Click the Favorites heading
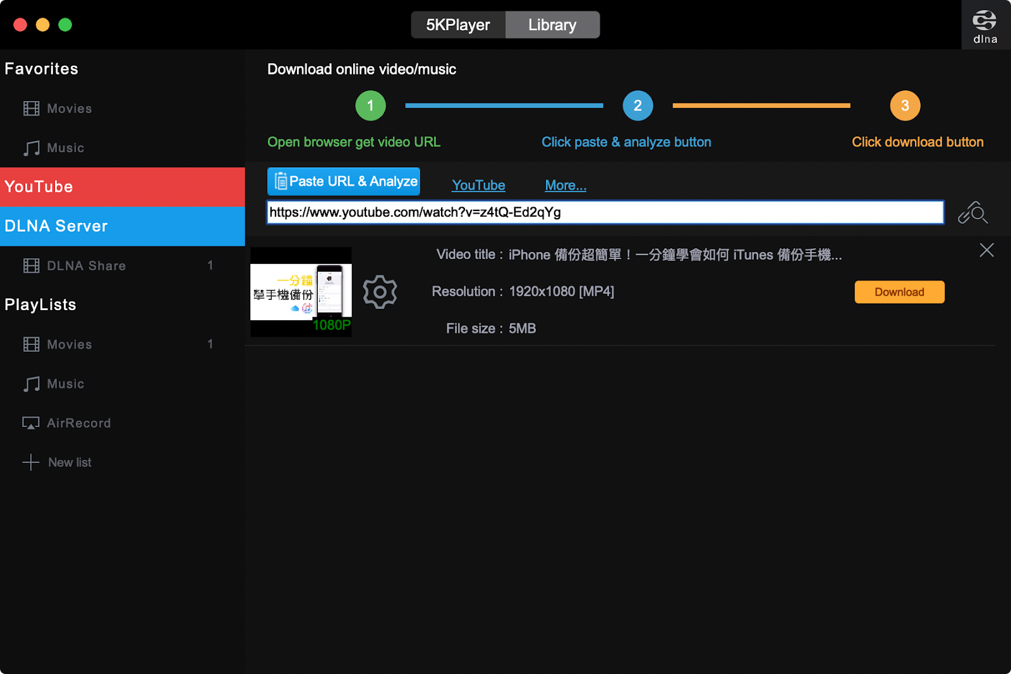Screen dimensions: 1011x674 pyautogui.click(x=41, y=69)
